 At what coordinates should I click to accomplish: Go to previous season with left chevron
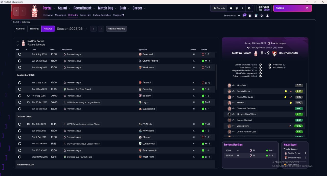[x=94, y=29]
